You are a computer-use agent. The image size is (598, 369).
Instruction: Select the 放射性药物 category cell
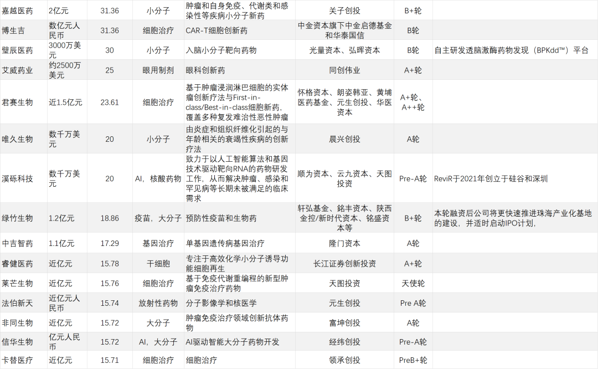click(158, 303)
